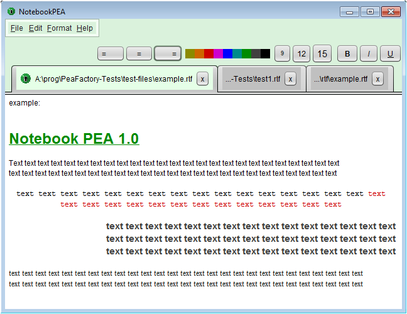This screenshot has height=314, width=407.
Task: Click inside the centered monospace text paragraph
Action: (x=201, y=199)
